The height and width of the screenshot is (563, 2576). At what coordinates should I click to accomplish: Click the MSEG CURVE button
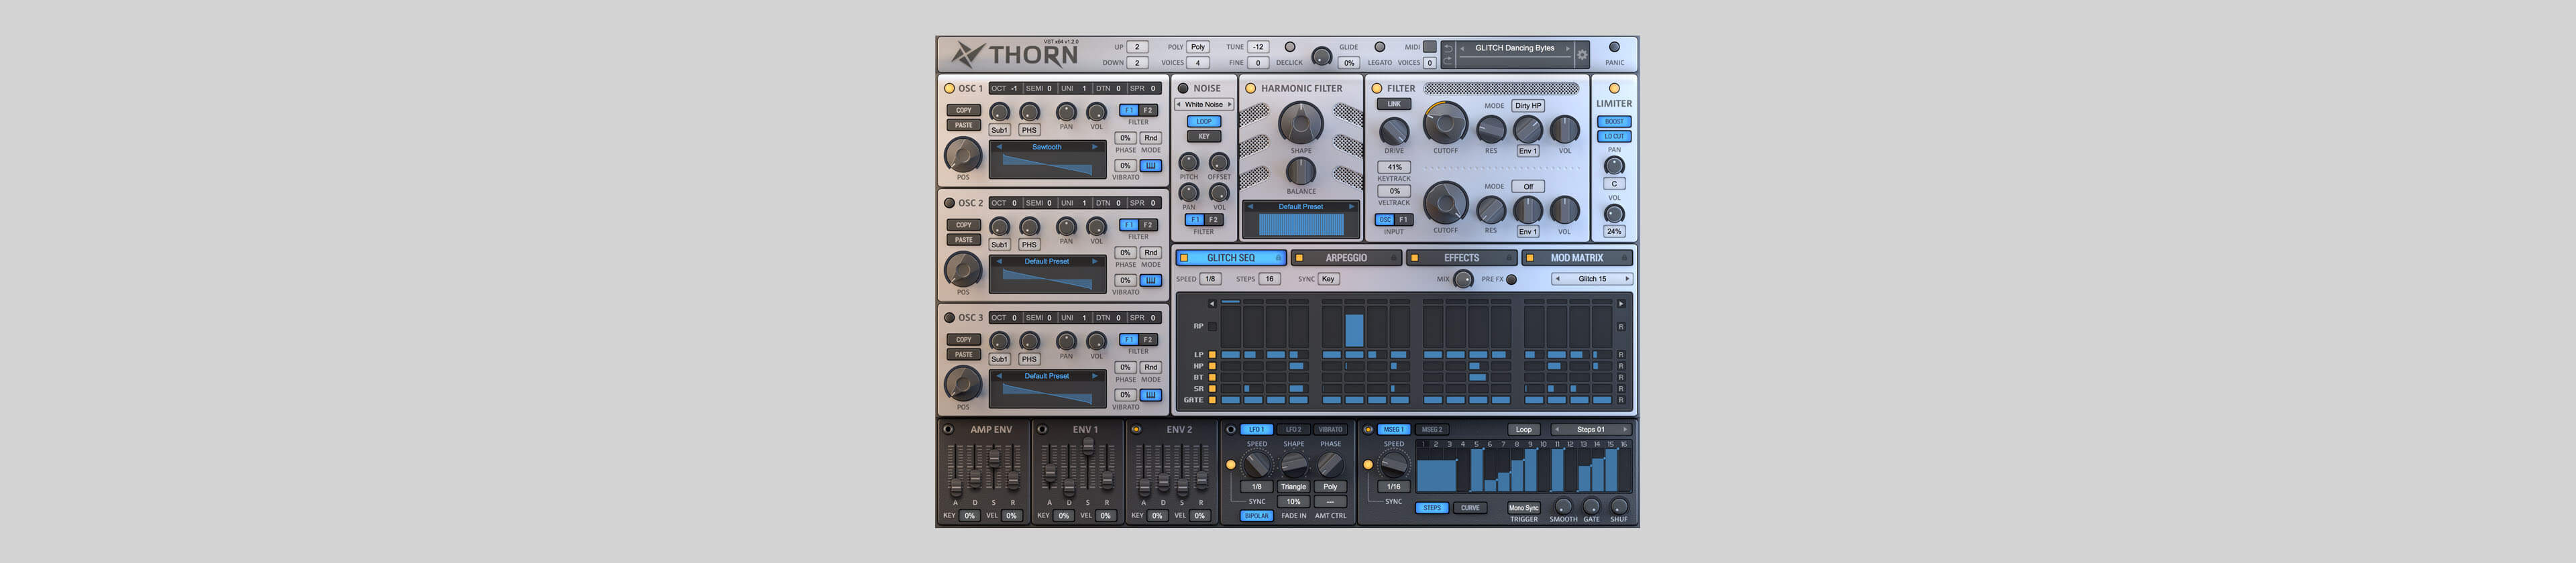point(1470,508)
